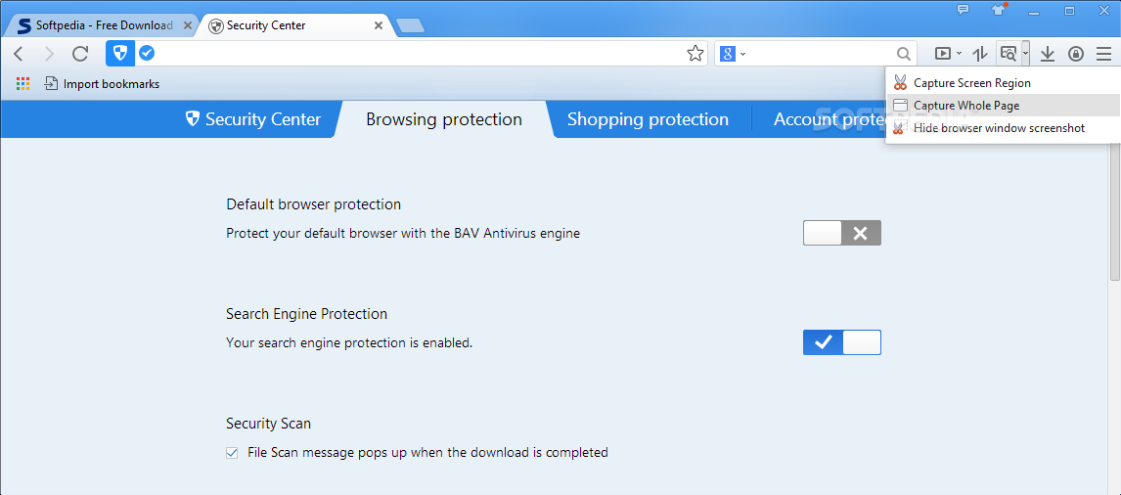Open the downloads arrow icon
1121x495 pixels.
point(1048,54)
